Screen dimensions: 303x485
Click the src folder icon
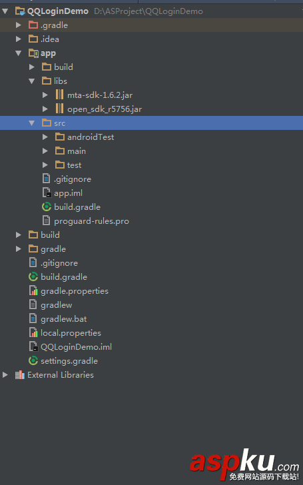pyautogui.click(x=47, y=123)
